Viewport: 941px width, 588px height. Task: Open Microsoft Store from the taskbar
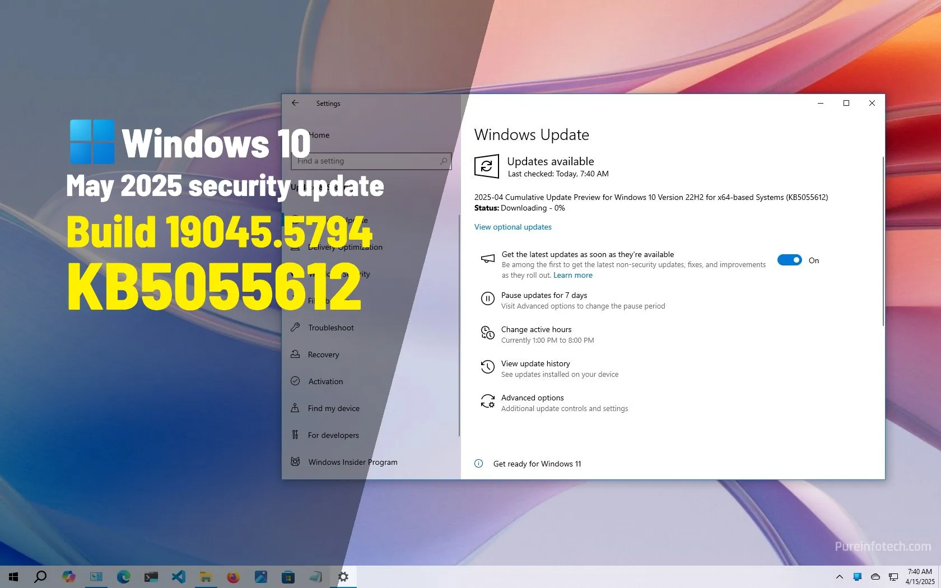click(288, 577)
